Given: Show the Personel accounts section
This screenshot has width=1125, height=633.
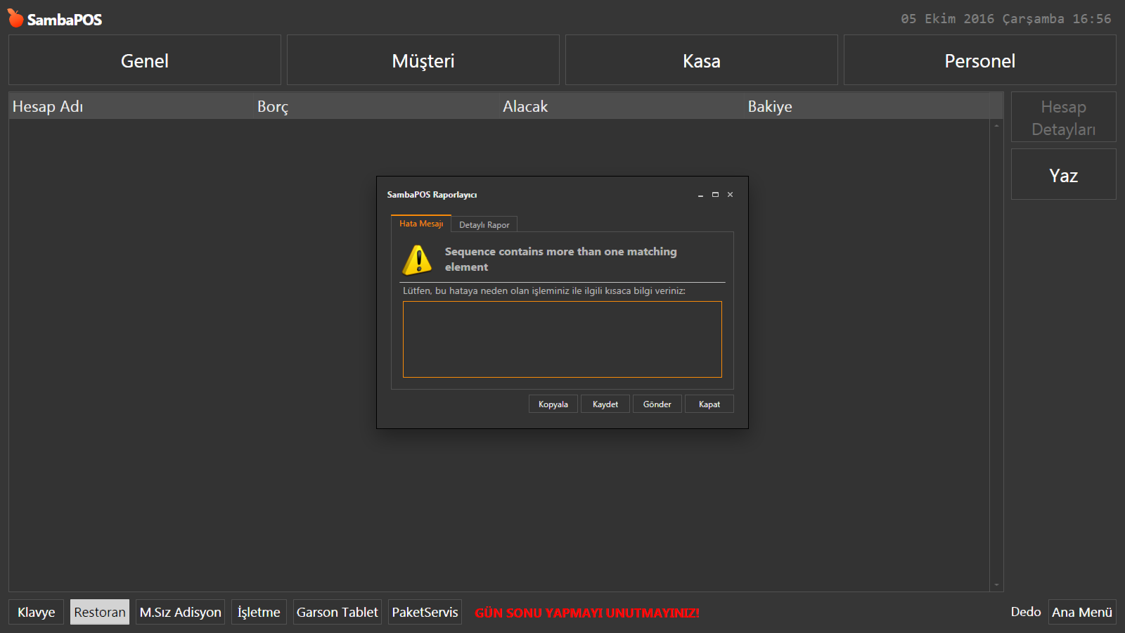Looking at the screenshot, I should tap(979, 60).
